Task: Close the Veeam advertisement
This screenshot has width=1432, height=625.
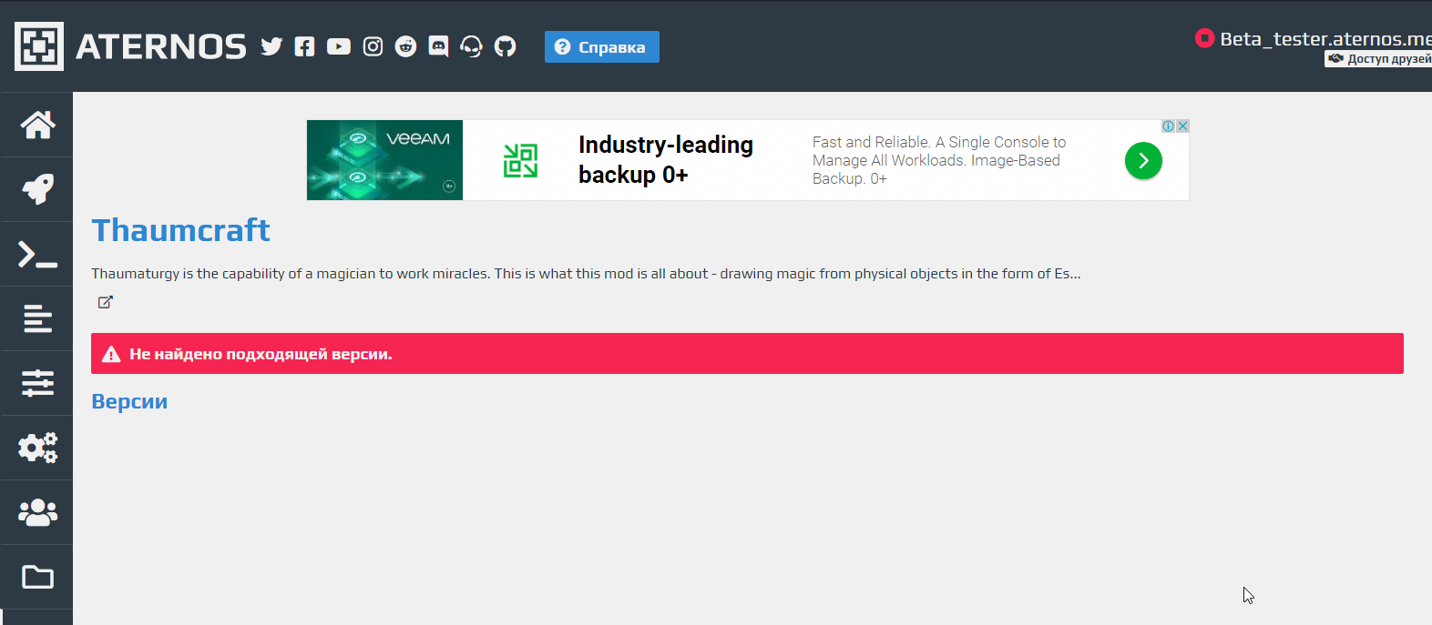Action: (1182, 126)
